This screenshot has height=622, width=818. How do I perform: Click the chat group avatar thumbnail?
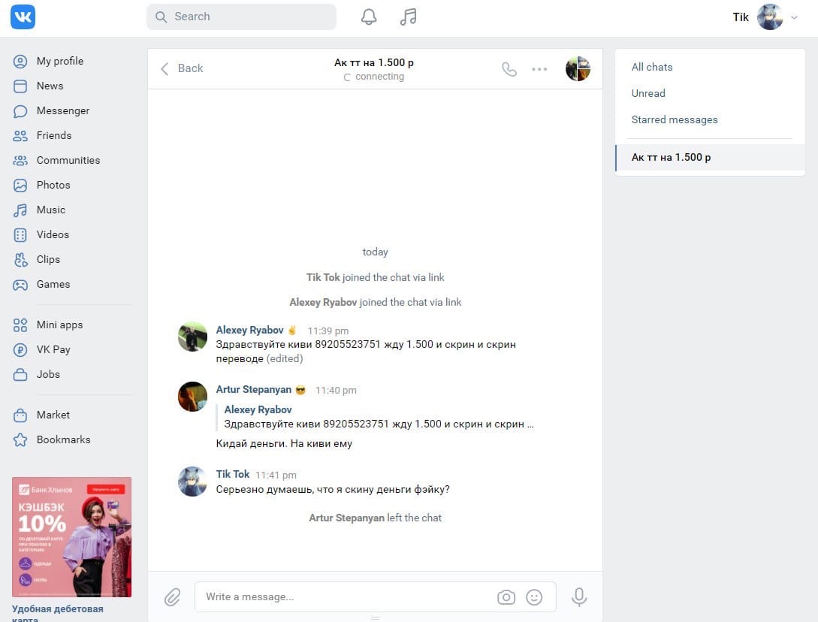pyautogui.click(x=578, y=69)
